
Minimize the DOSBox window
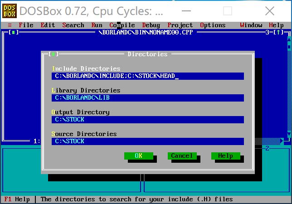coord(186,11)
